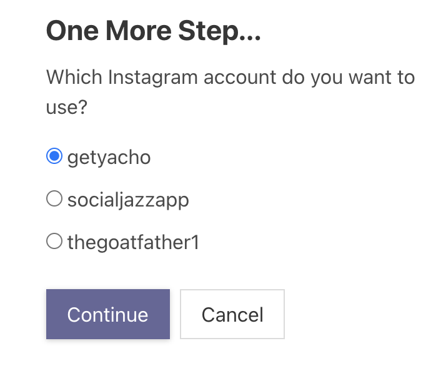This screenshot has width=446, height=383.
Task: Pick the empty circle beside socialjazzapp
Action: click(x=54, y=198)
